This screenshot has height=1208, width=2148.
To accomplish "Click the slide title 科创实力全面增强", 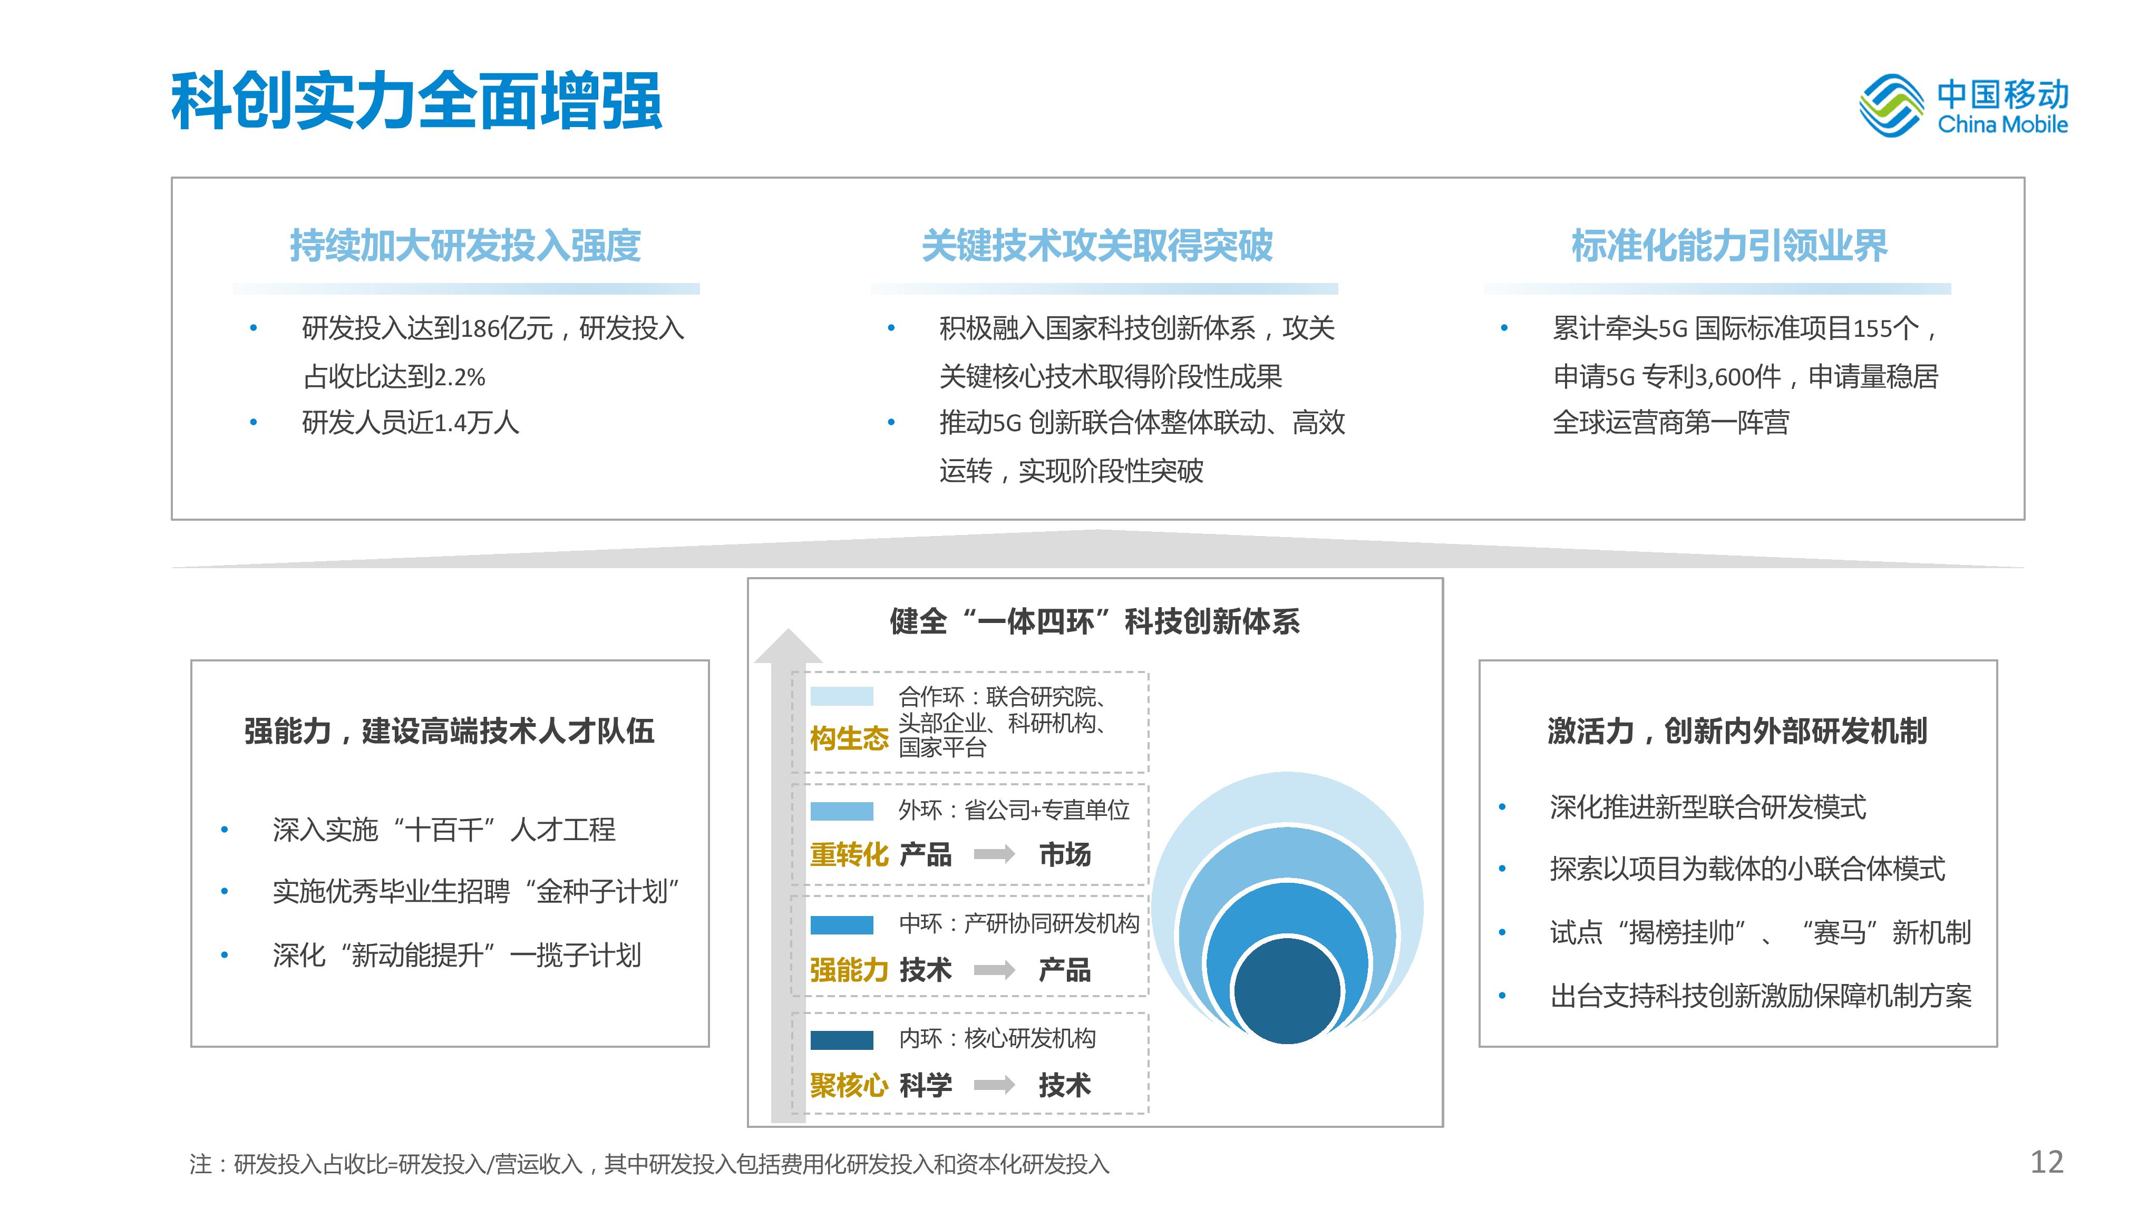I will [416, 101].
